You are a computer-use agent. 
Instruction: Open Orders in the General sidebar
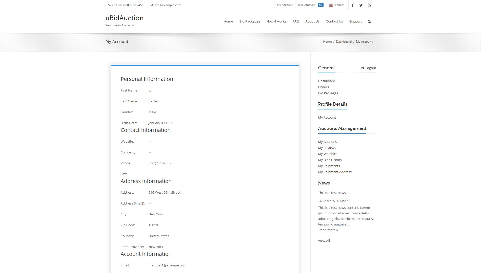pyautogui.click(x=323, y=87)
